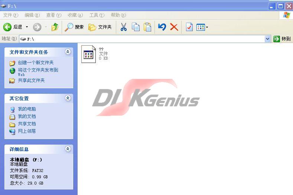
Task: Click the 总大小: 29.0 GB text
Action: pyautogui.click(x=26, y=183)
